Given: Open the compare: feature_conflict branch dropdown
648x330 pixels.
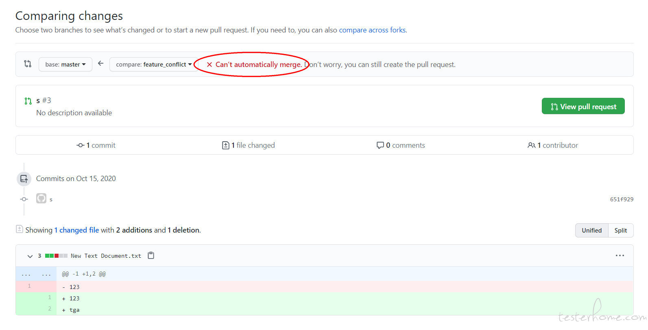Looking at the screenshot, I should pos(154,64).
